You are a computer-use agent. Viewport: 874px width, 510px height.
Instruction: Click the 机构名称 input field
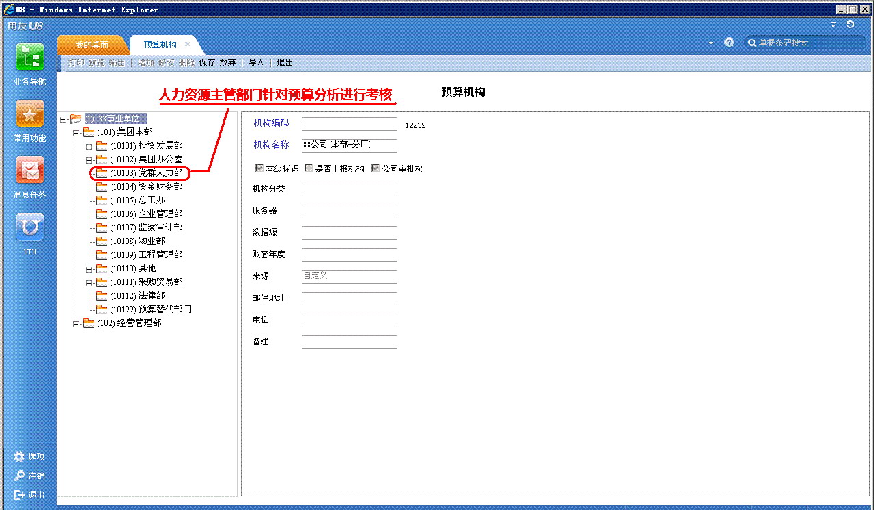[349, 146]
